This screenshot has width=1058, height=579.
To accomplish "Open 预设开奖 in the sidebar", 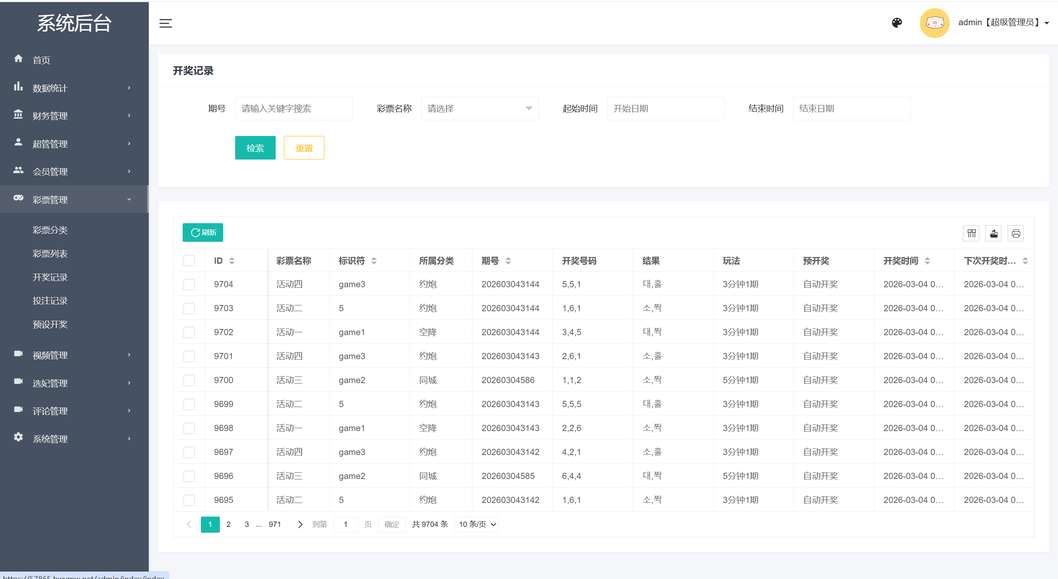I will (x=50, y=324).
